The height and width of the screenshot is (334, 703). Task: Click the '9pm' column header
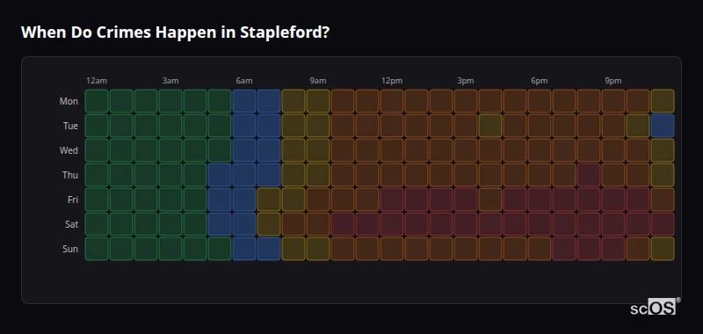pyautogui.click(x=613, y=81)
